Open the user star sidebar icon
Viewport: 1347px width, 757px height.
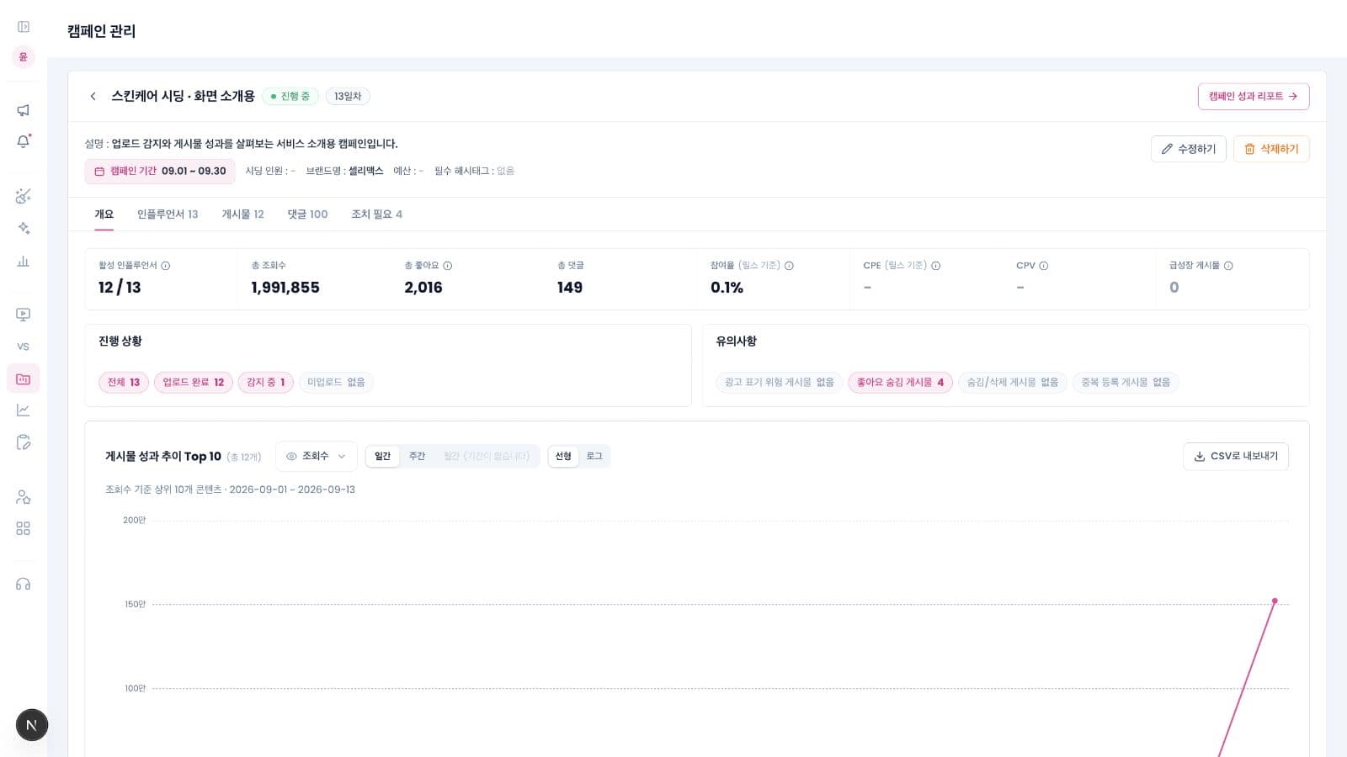coord(24,497)
